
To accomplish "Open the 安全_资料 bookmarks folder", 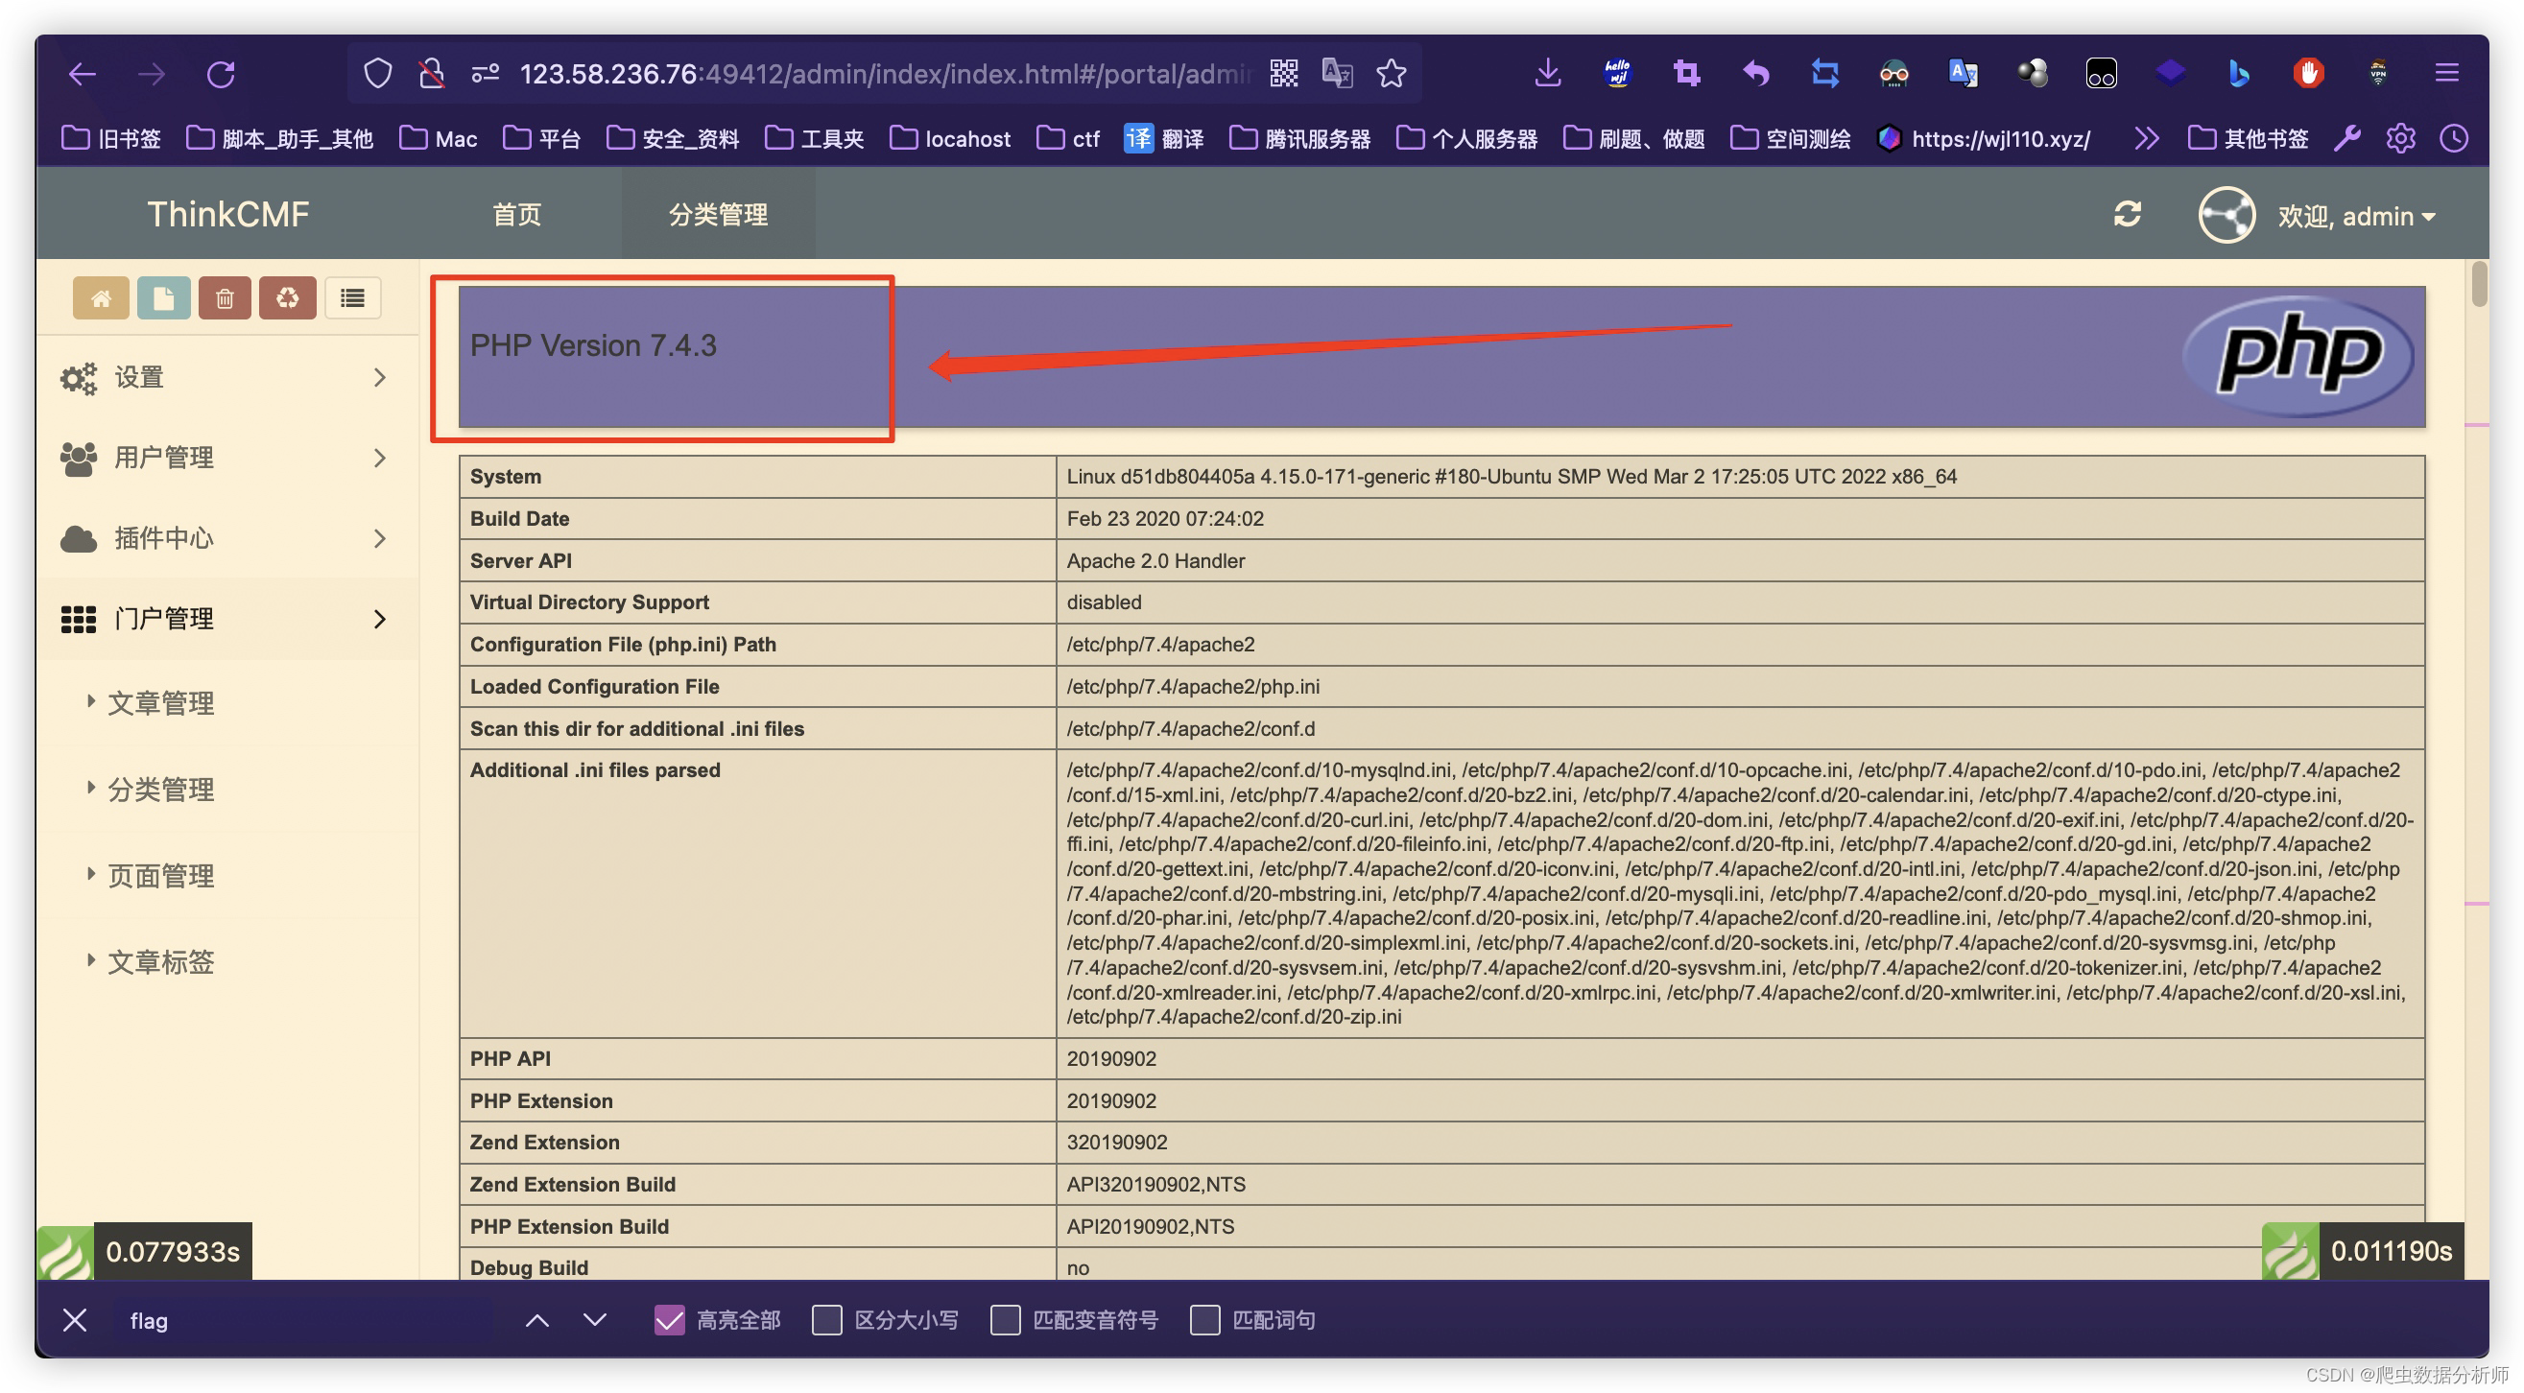I will coord(672,138).
